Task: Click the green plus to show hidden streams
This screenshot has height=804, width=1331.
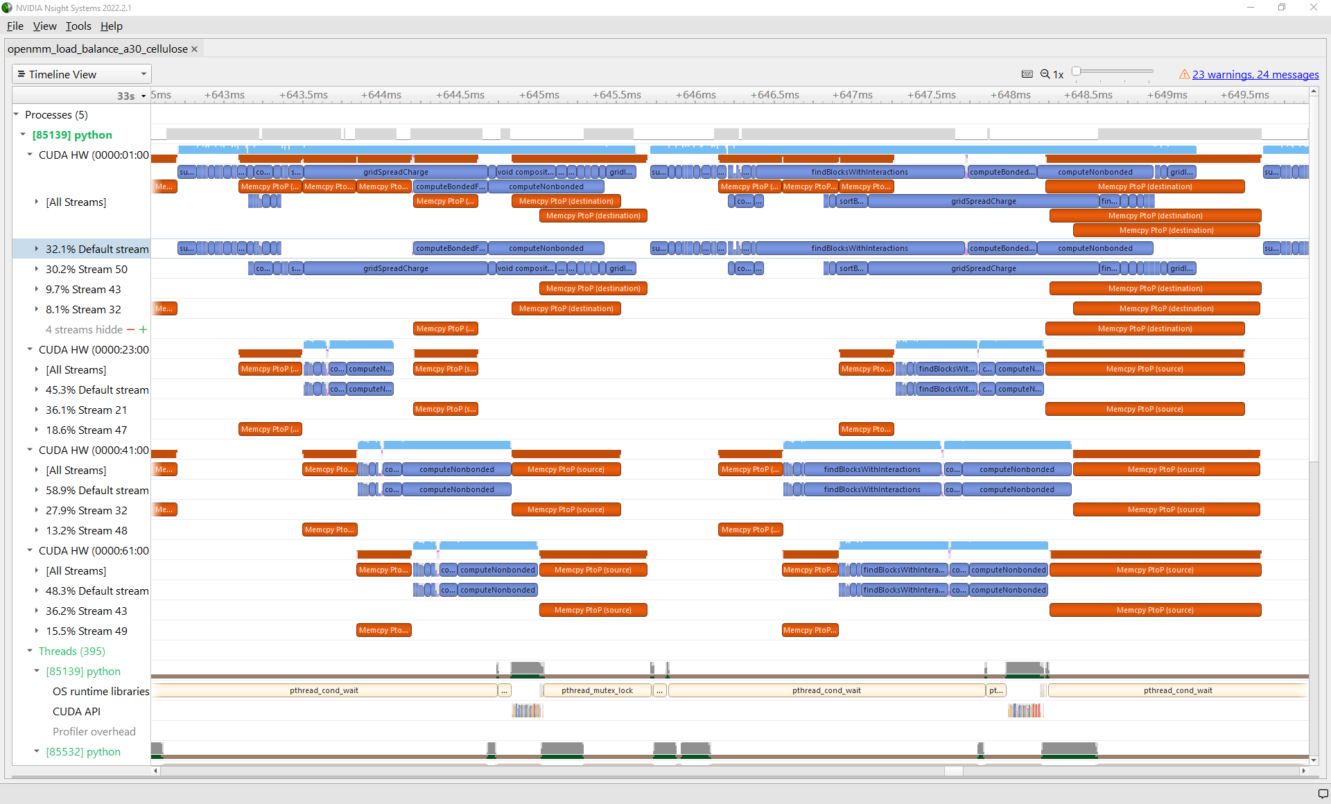Action: (143, 330)
